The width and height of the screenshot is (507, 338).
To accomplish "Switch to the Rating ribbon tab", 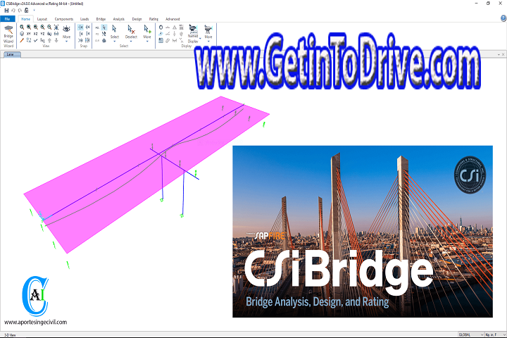I will [154, 19].
